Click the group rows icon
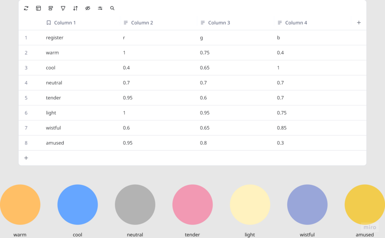The height and width of the screenshot is (238, 385). (51, 8)
